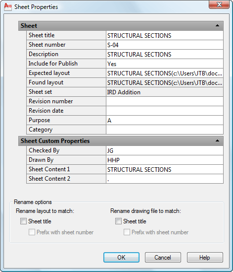This screenshot has width=233, height=272.
Task: Click the AutoCAD icon in title bar
Action: [8, 7]
